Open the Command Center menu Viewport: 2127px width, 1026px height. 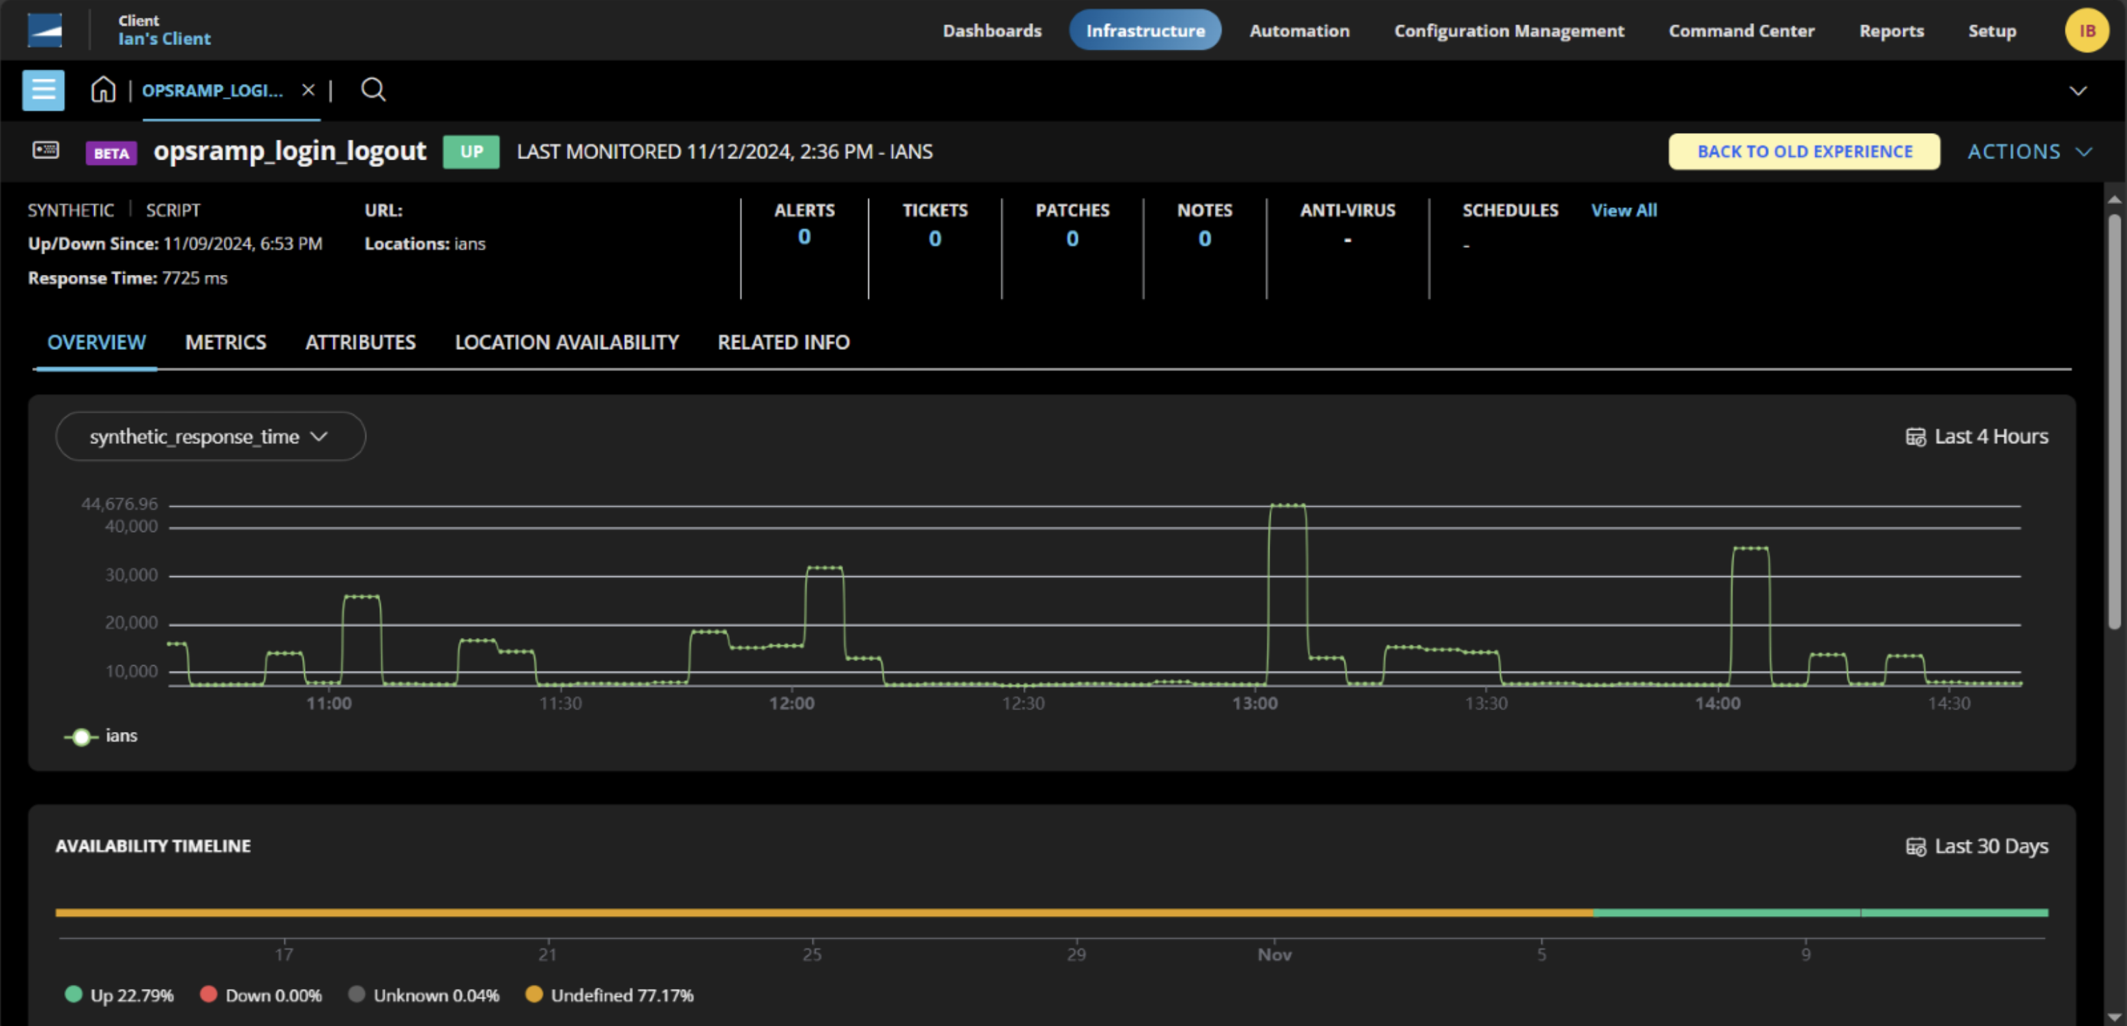coord(1741,31)
